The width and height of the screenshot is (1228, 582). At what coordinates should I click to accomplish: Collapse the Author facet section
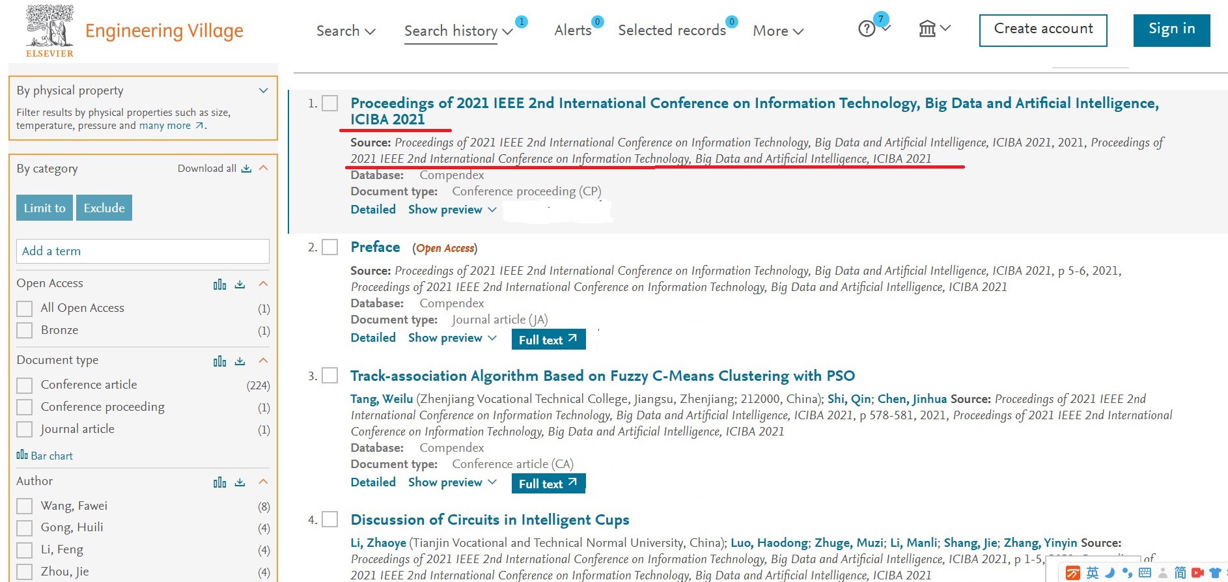263,481
